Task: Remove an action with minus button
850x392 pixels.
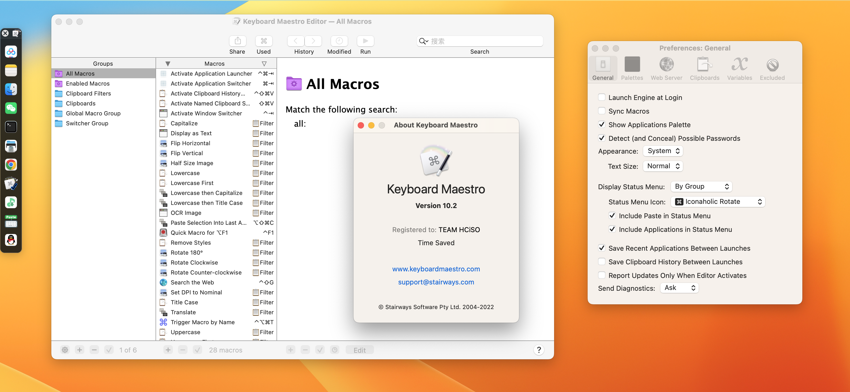Action: tap(305, 350)
